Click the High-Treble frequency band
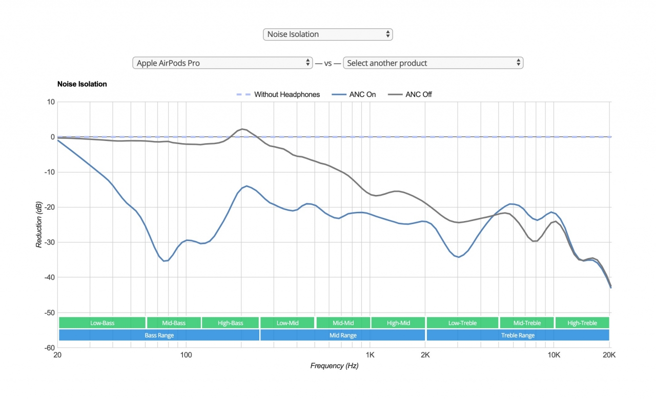Image resolution: width=656 pixels, height=399 pixels. [x=582, y=323]
